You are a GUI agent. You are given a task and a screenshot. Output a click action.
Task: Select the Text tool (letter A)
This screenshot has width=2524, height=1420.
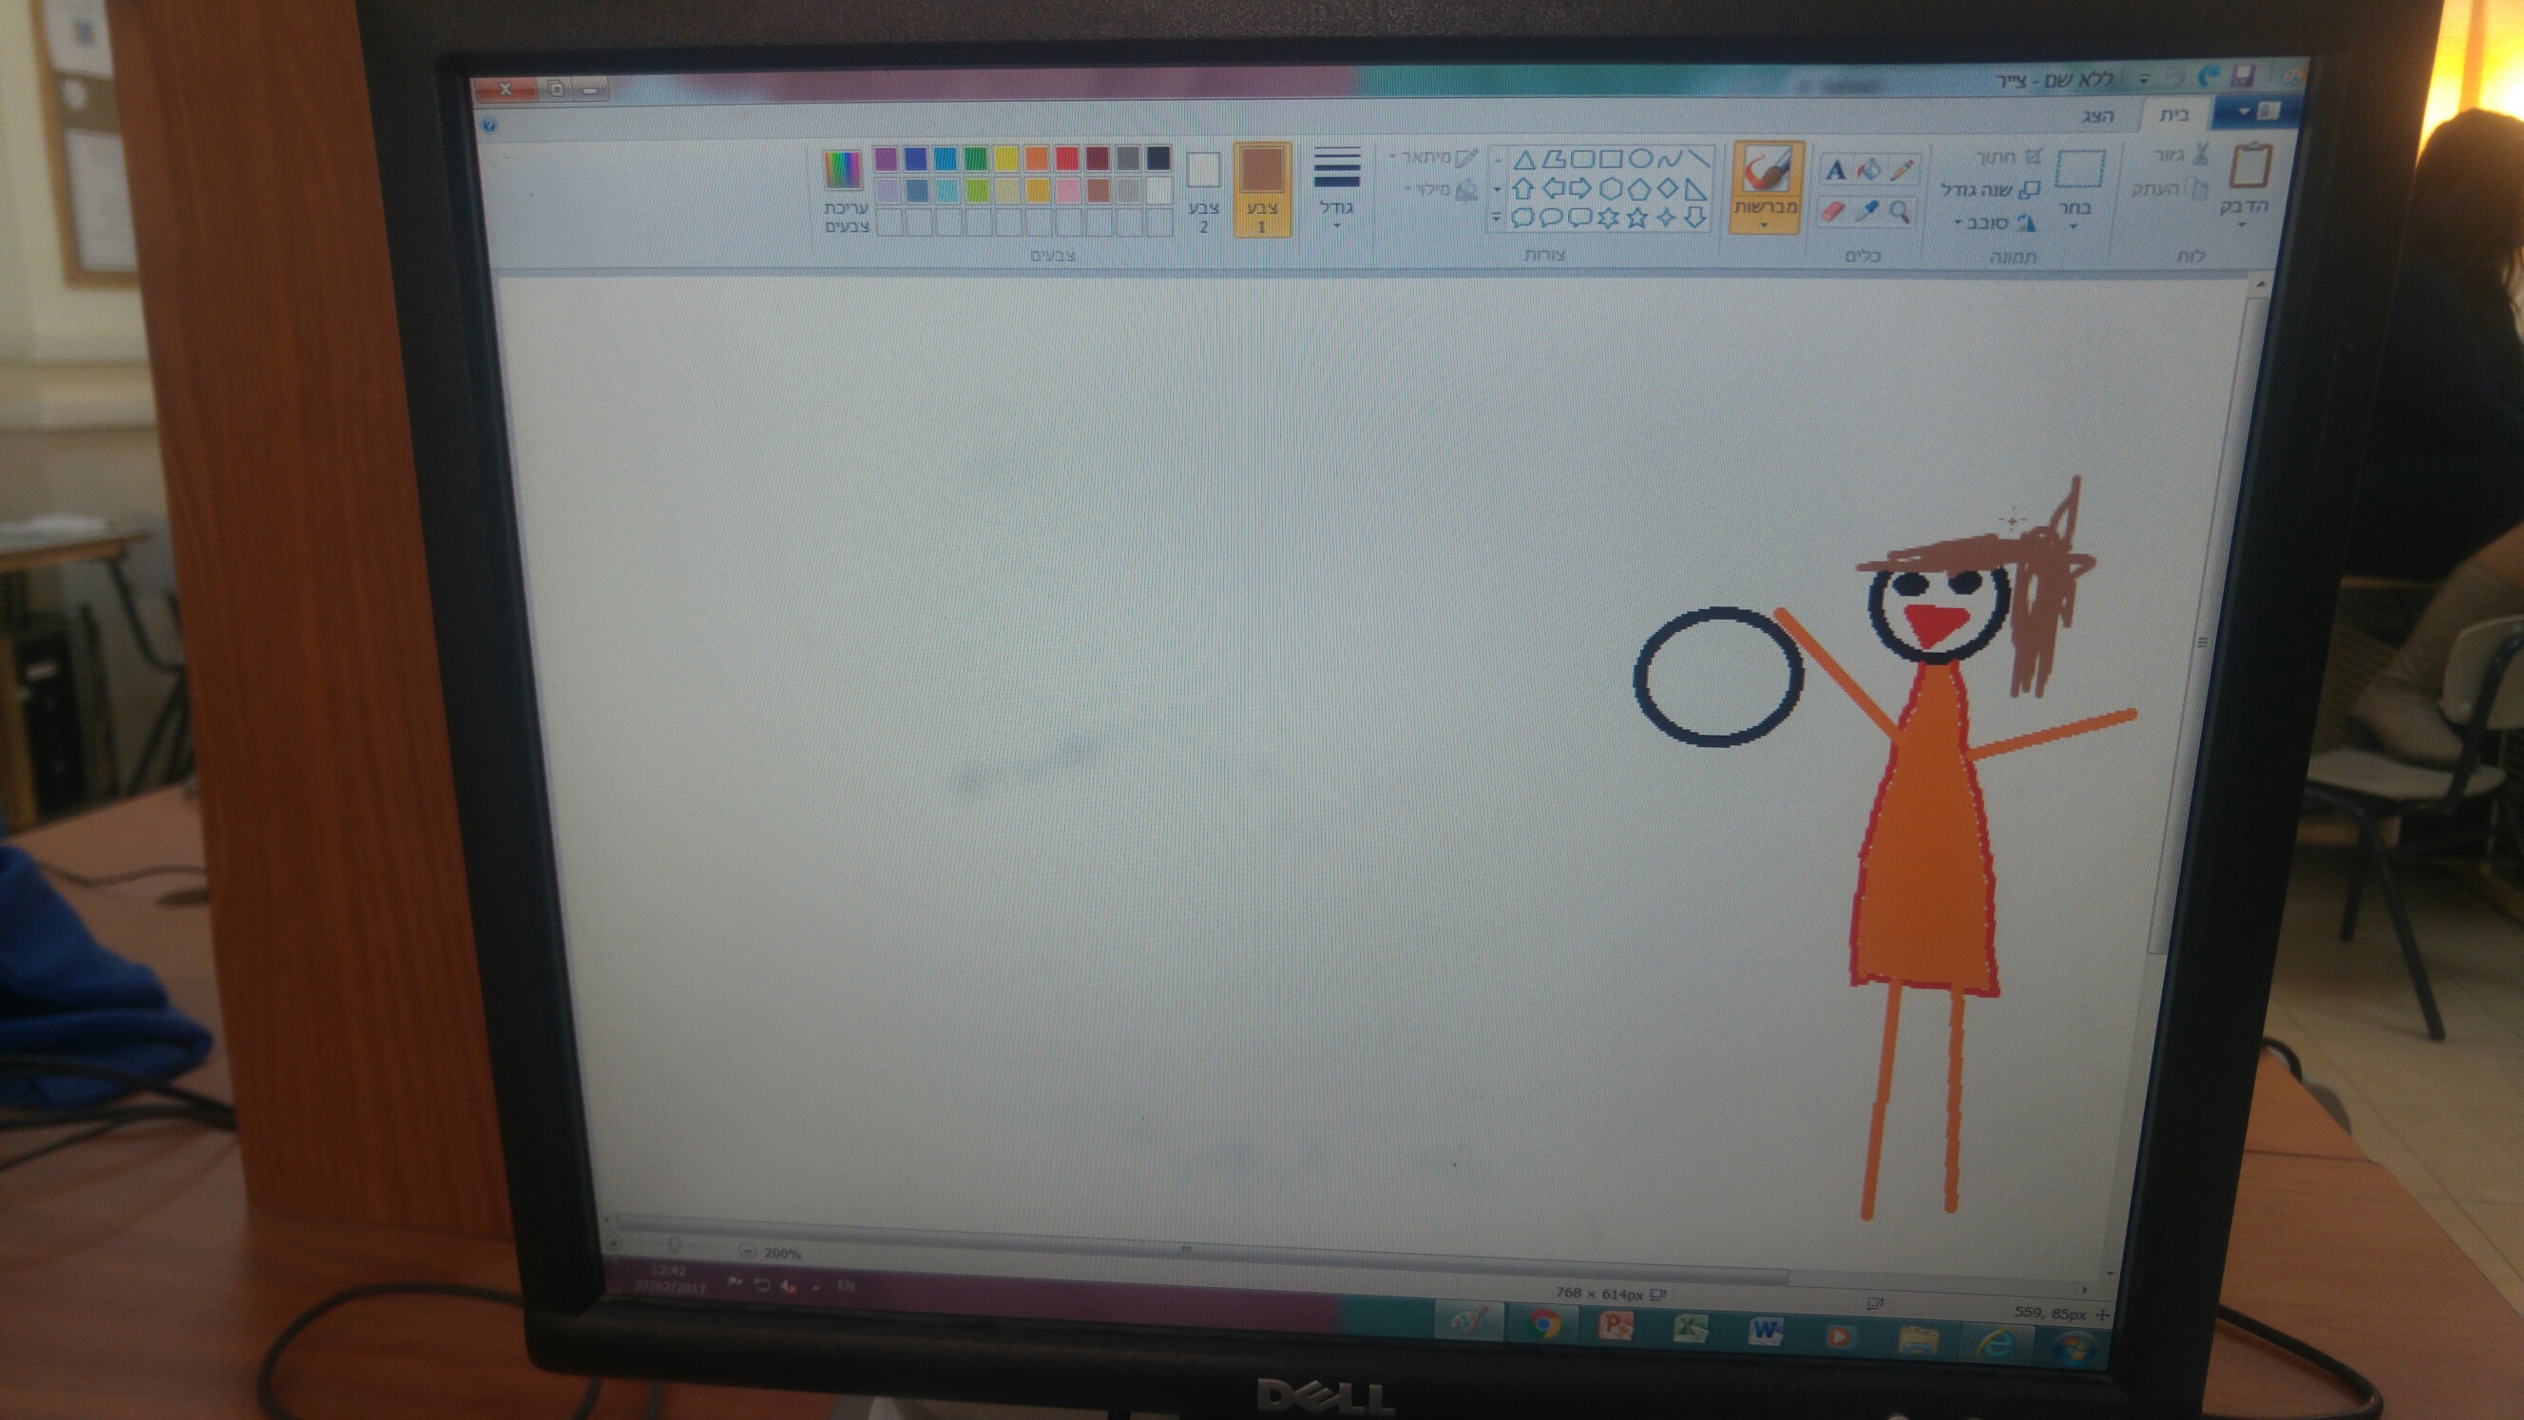(1835, 170)
